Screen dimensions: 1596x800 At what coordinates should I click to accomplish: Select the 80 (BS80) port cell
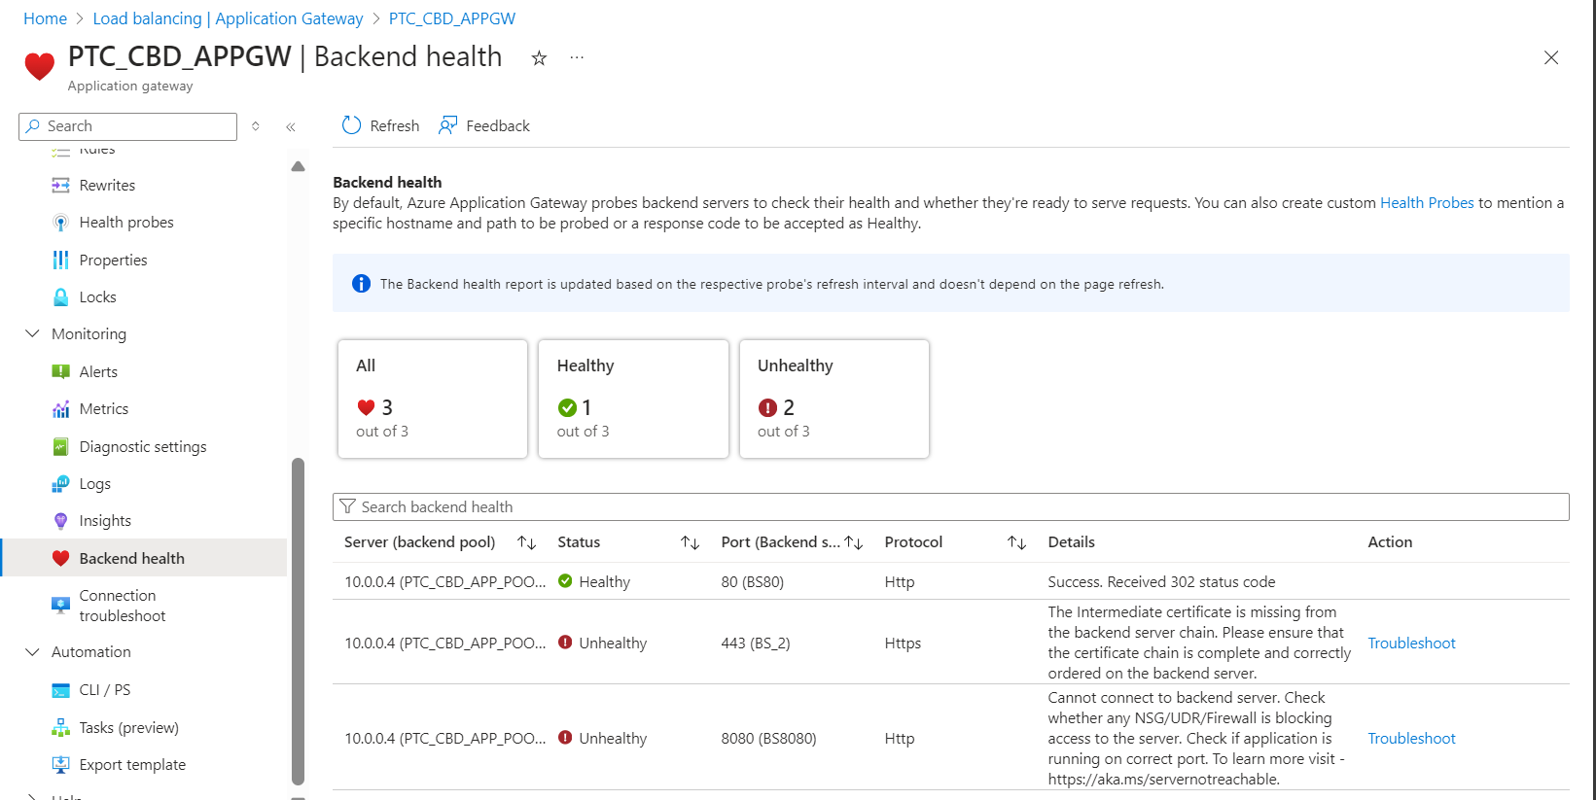(x=753, y=581)
